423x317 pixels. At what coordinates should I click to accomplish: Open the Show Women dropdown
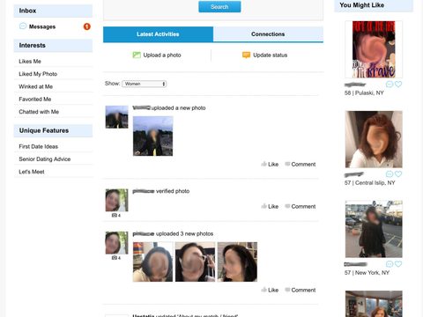pyautogui.click(x=145, y=84)
